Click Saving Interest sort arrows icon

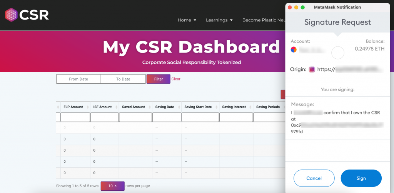click(251, 107)
